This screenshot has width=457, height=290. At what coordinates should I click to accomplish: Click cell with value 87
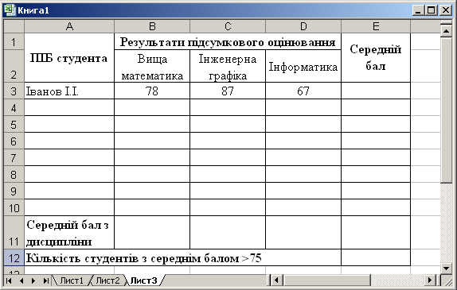coord(228,91)
